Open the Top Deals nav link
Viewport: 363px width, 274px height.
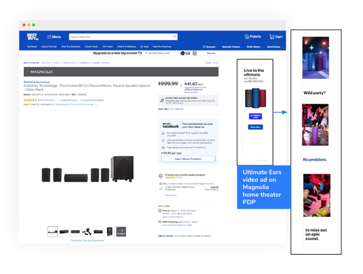tap(32, 46)
